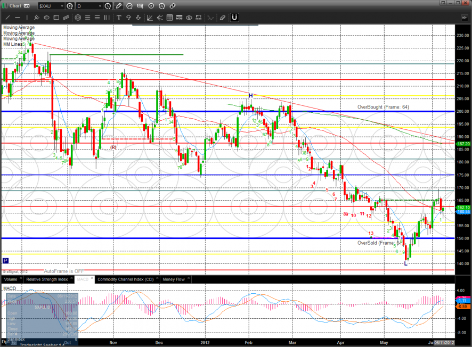
Task: Place an up arrow marker tool
Action: point(128,18)
